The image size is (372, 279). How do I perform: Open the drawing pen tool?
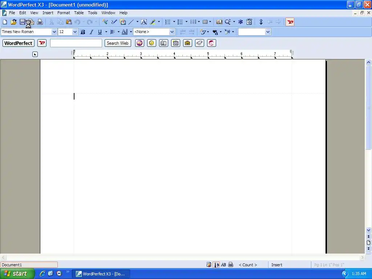(114, 22)
